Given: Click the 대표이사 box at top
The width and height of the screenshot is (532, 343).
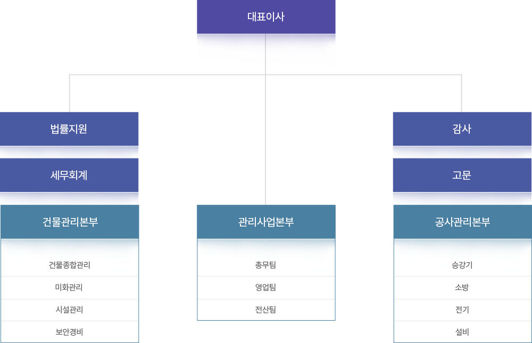Looking at the screenshot, I should 266,17.
